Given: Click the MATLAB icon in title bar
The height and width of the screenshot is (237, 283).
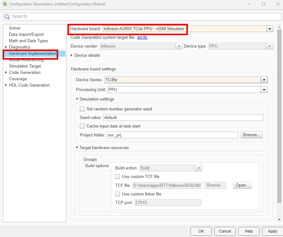Looking at the screenshot, I should [4, 4].
